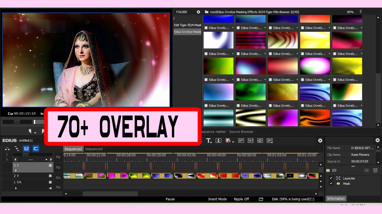382x214 pixels.
Task: Click the Source In 00:00:07;09 value
Action: (360, 161)
